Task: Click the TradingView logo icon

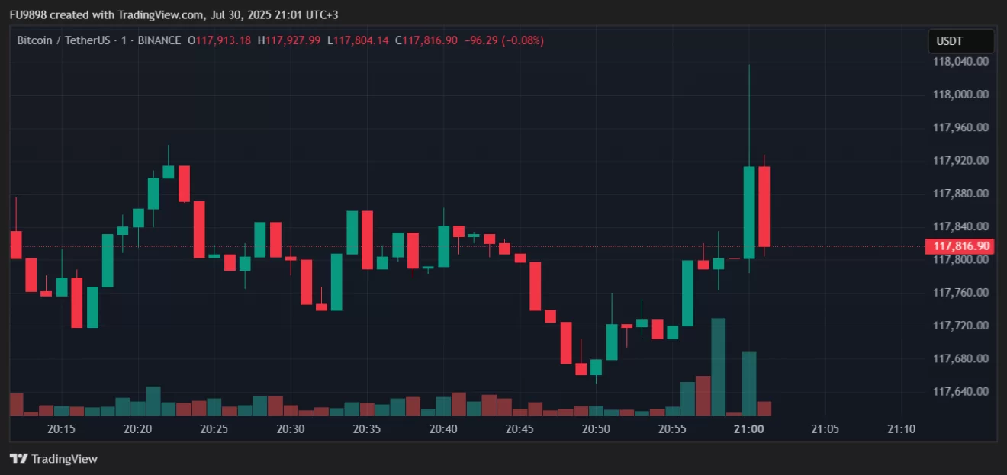Action: point(18,459)
